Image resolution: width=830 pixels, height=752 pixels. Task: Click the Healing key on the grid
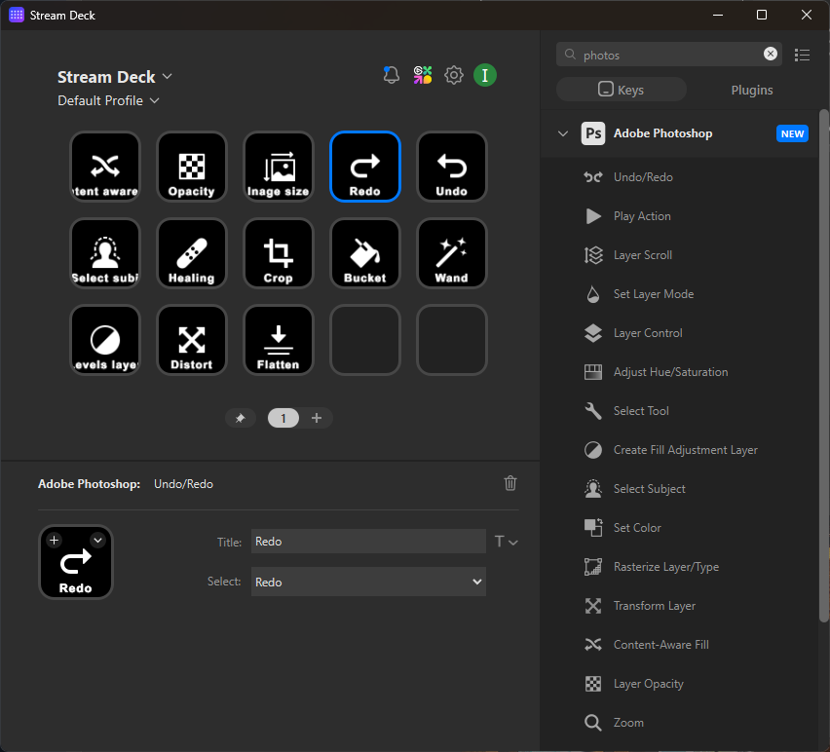[192, 253]
